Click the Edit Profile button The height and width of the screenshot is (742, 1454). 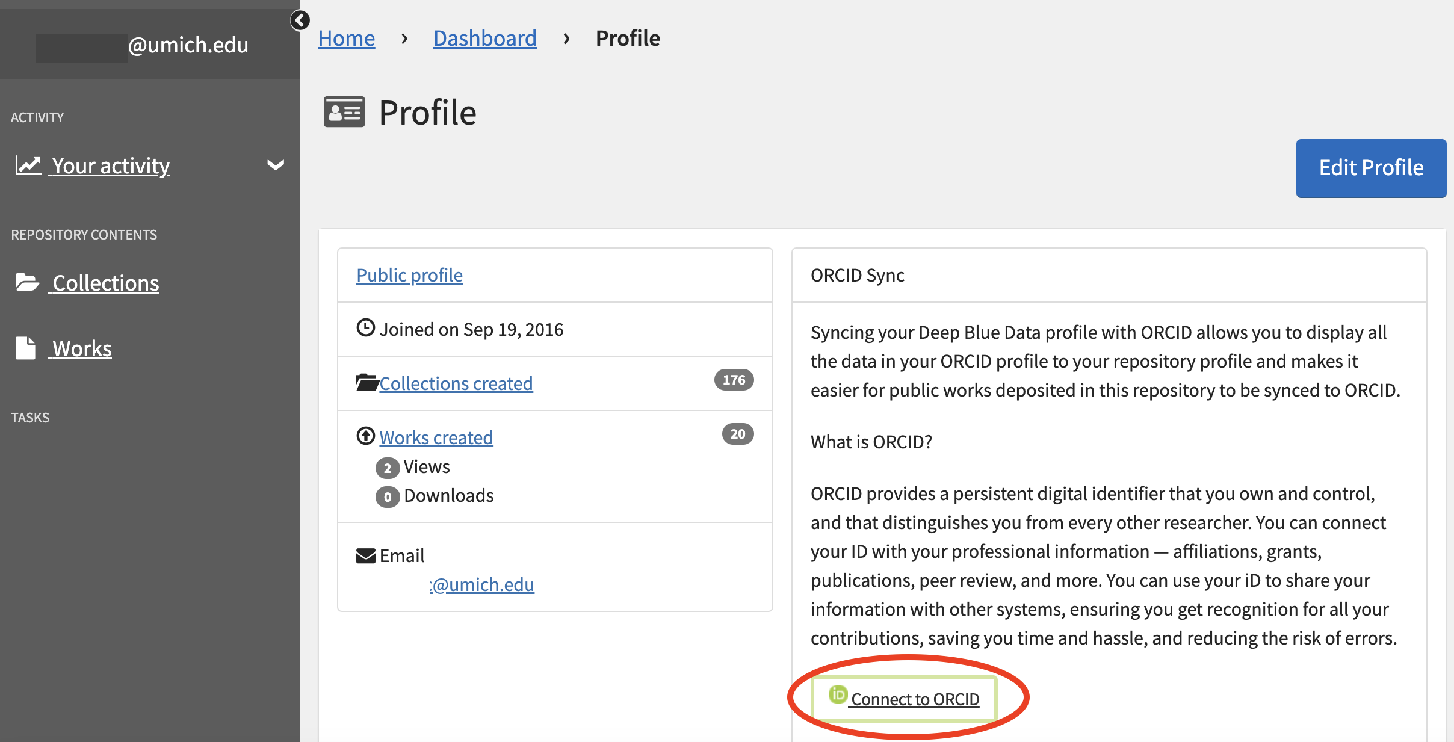1371,168
